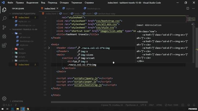Screen dimensions: 198x111
Task: Open Photoshop from the taskbar
Action: pos(13,109)
